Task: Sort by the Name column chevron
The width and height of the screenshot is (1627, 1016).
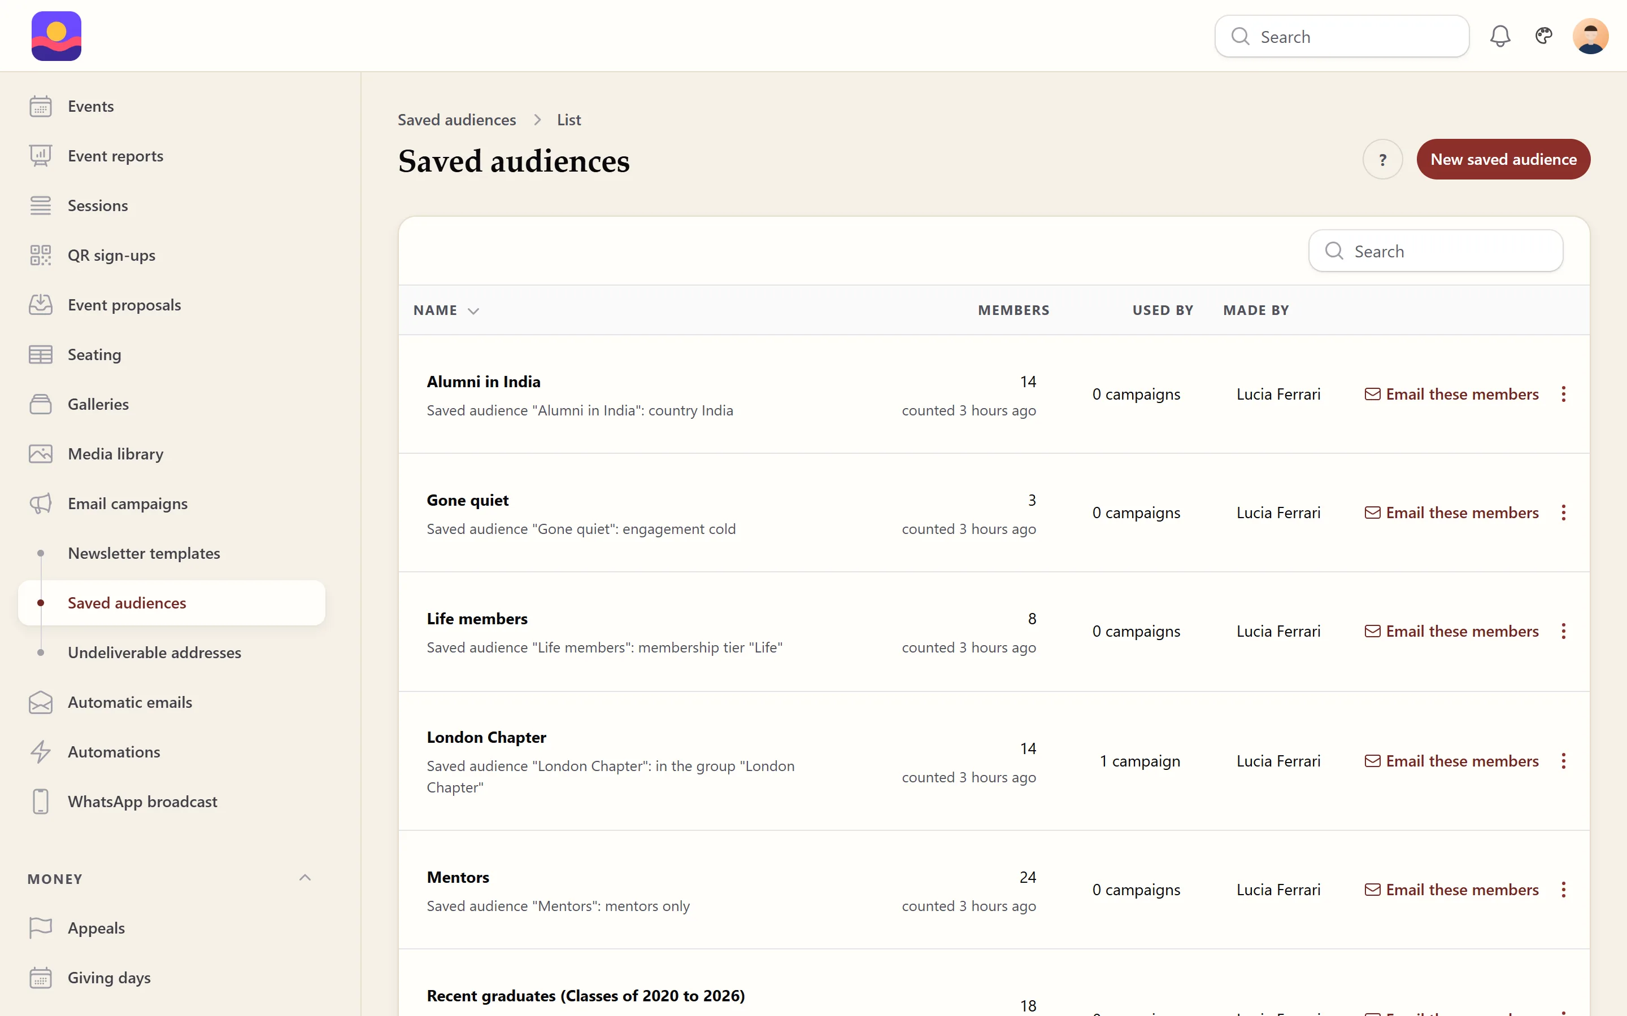Action: [x=473, y=310]
